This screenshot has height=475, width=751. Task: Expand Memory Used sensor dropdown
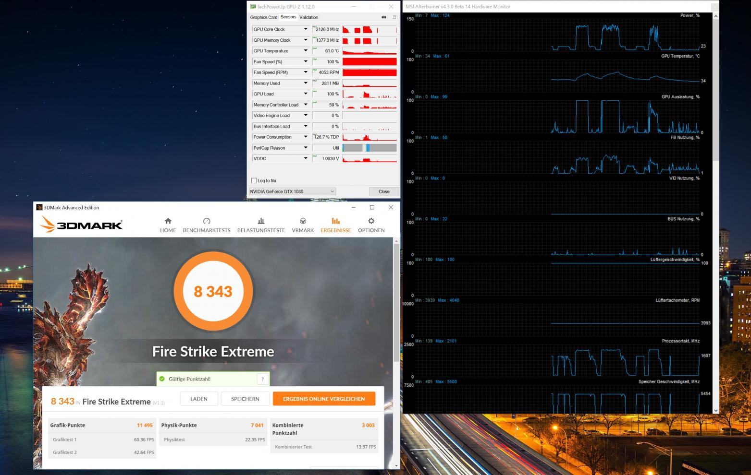pos(306,83)
